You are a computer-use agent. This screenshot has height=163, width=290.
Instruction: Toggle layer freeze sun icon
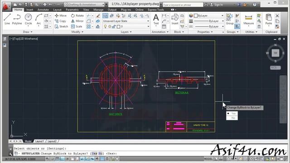(x=110, y=26)
